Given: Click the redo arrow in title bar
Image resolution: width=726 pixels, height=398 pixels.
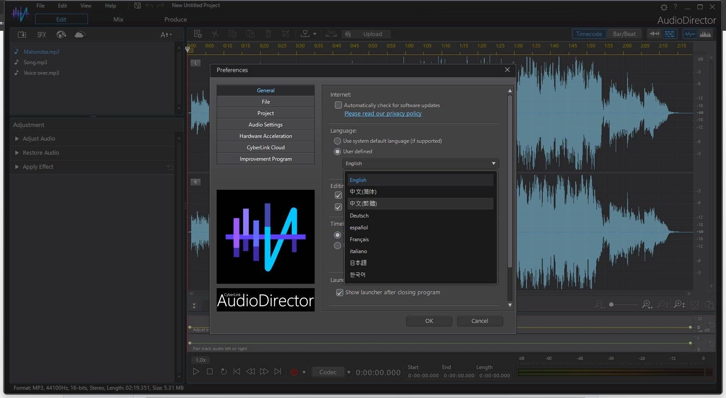Looking at the screenshot, I should [x=160, y=5].
